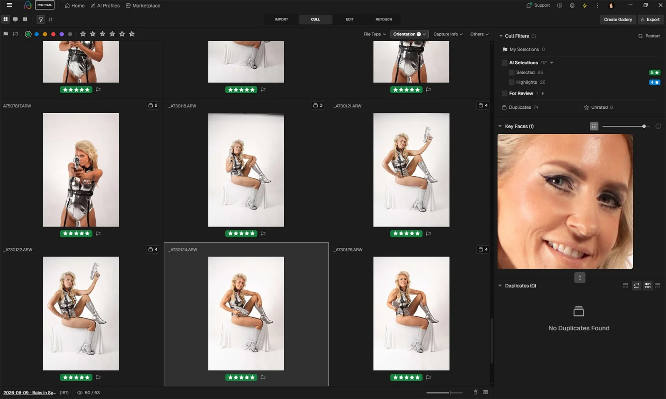The width and height of the screenshot is (666, 399).
Task: Click the Export button
Action: pos(650,20)
